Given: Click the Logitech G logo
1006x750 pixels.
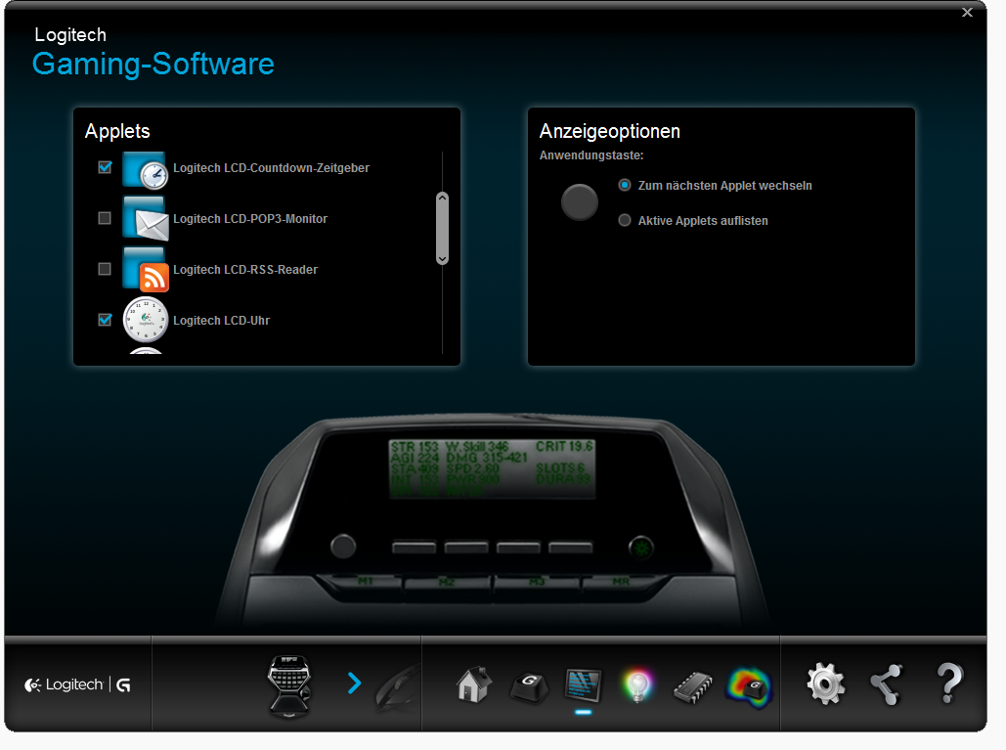Looking at the screenshot, I should pos(77,684).
